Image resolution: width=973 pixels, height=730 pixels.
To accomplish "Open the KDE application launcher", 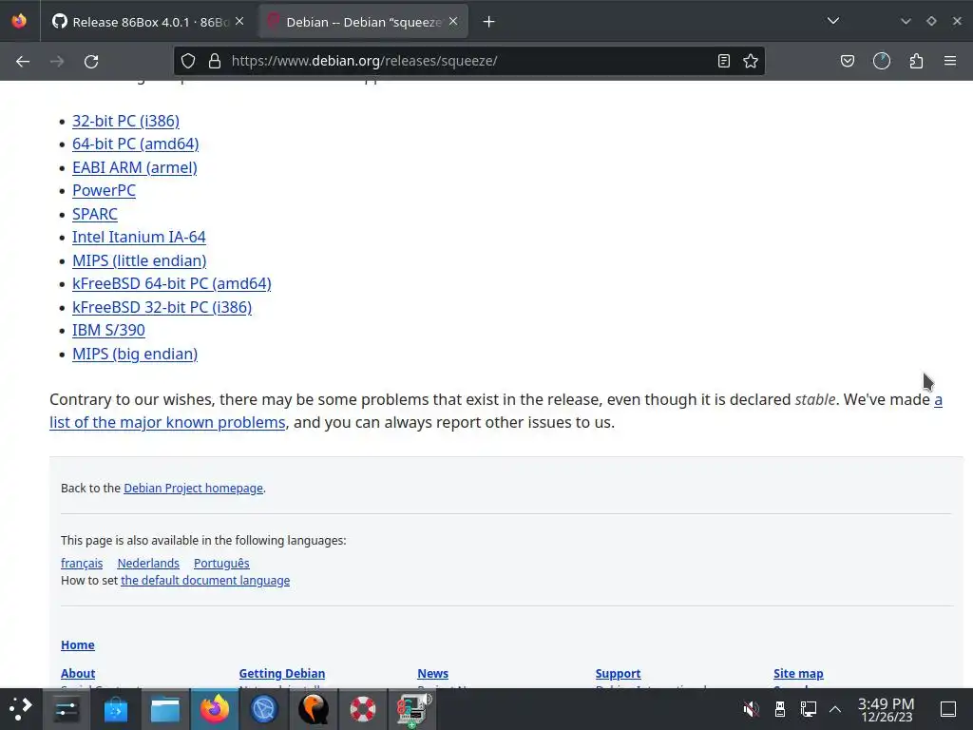I will [21, 709].
